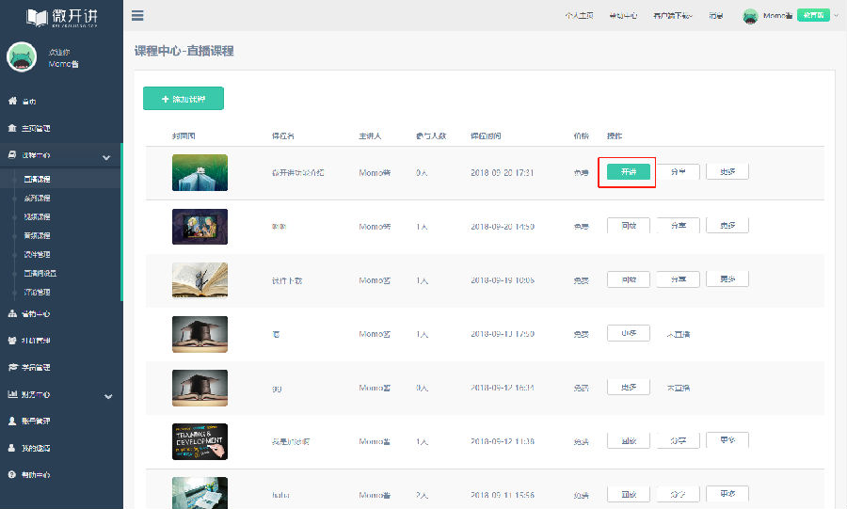The image size is (847, 509).
Task: Select 系列课程 in the sidebar submenu
Action: (x=38, y=199)
